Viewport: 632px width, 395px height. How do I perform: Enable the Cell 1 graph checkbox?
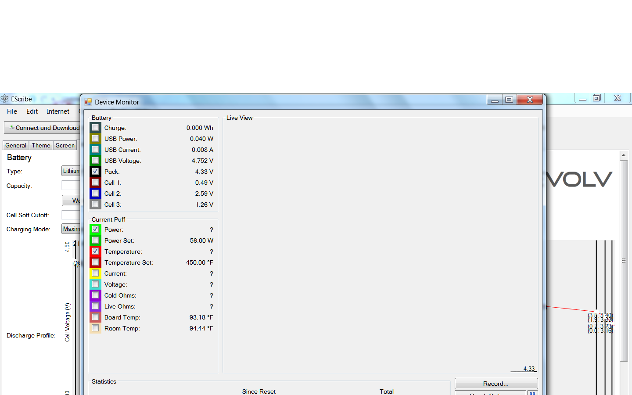pos(95,182)
